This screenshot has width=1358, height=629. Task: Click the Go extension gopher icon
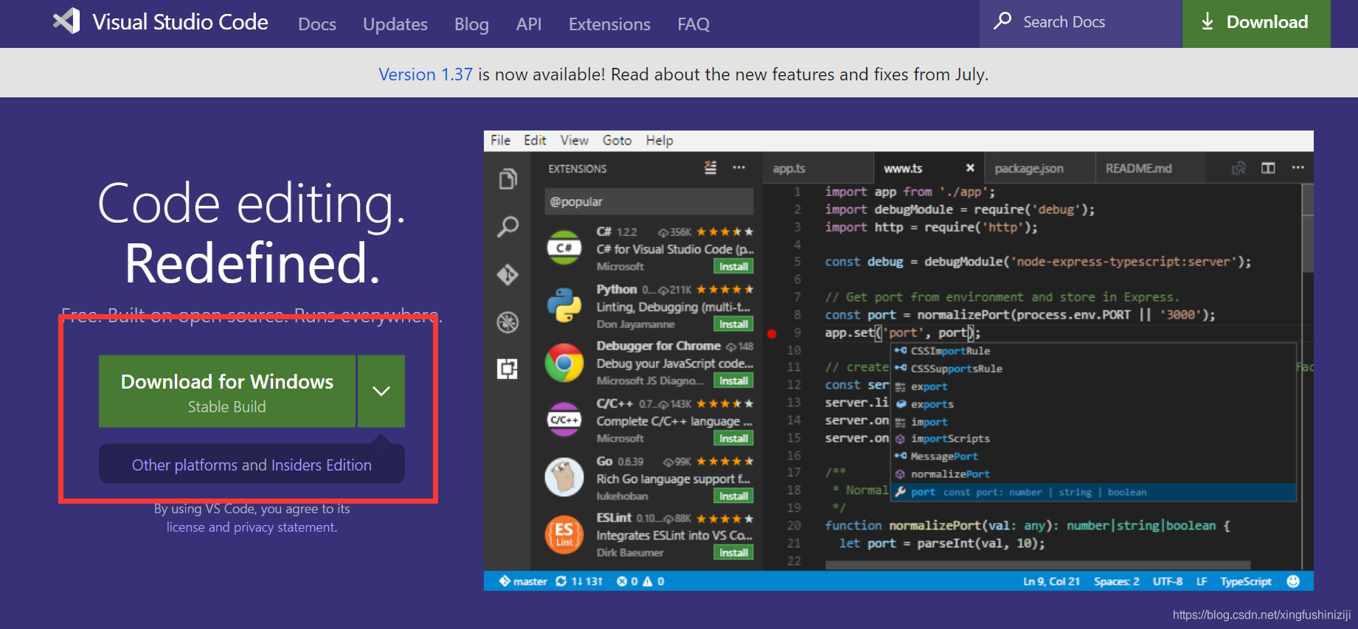(x=564, y=477)
